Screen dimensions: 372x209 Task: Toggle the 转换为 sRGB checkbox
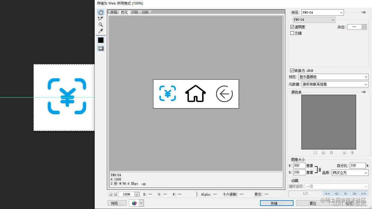coord(292,71)
